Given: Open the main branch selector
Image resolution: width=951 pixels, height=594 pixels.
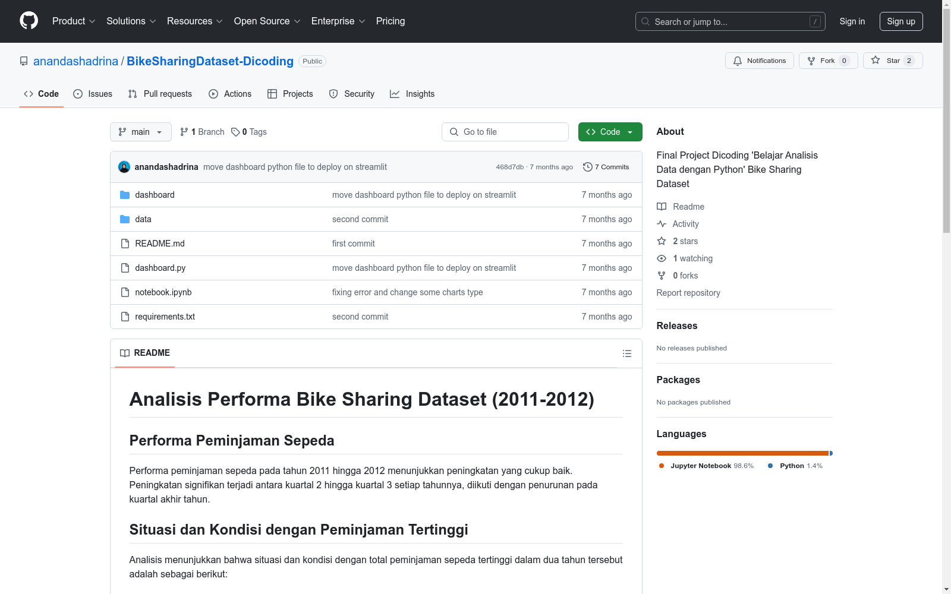Looking at the screenshot, I should point(141,132).
